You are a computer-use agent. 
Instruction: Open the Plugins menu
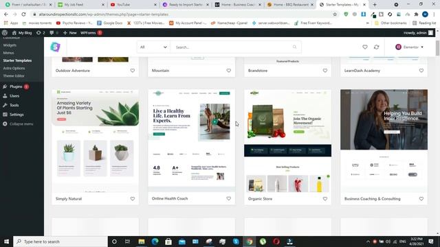point(16,86)
